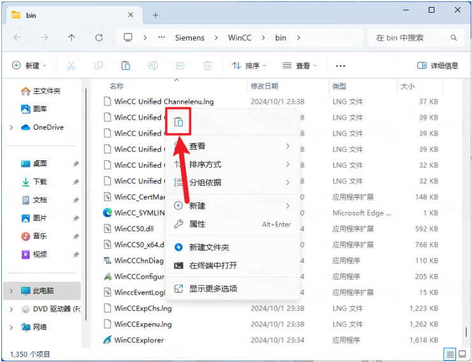Open 下载 downloads in sidebar
472x362 pixels.
pyautogui.click(x=34, y=181)
